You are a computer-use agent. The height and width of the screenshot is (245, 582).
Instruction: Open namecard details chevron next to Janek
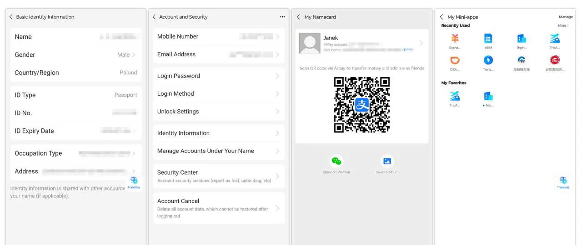(421, 43)
